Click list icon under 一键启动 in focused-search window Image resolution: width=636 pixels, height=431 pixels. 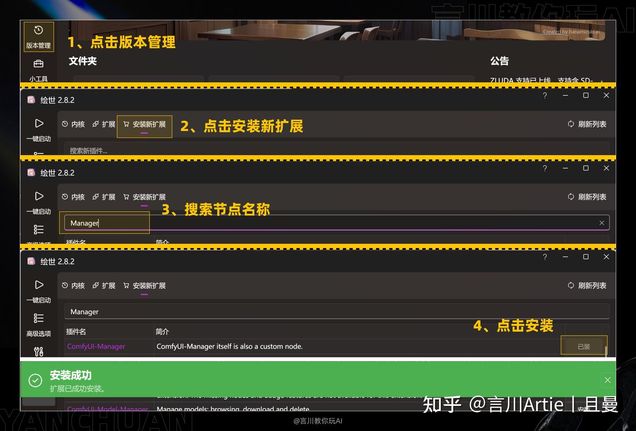click(x=39, y=229)
